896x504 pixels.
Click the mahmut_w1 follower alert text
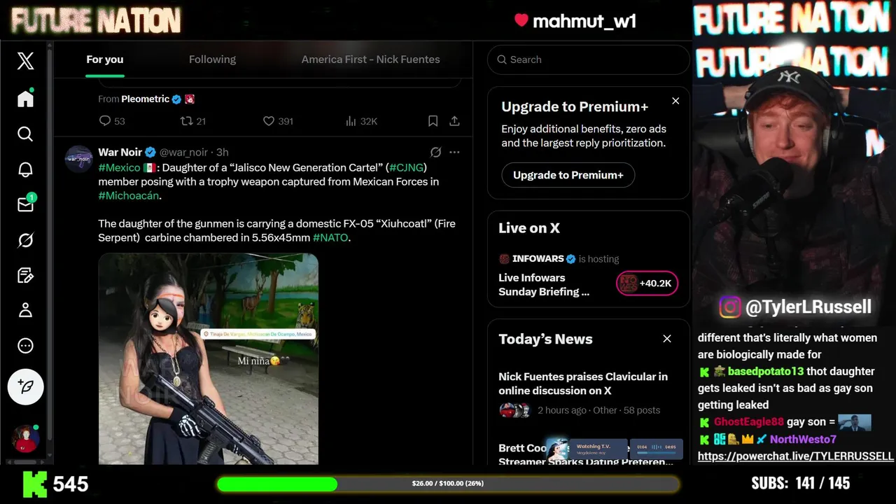pyautogui.click(x=584, y=21)
